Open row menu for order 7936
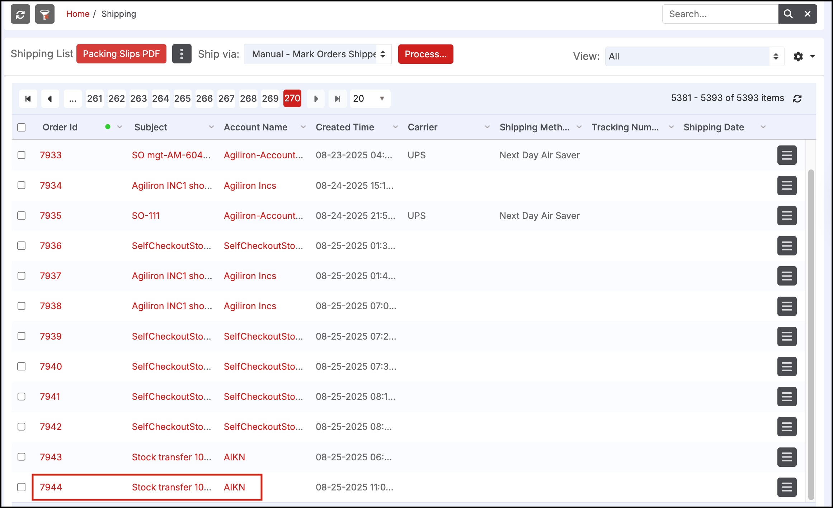Viewport: 833px width, 508px height. click(x=787, y=246)
